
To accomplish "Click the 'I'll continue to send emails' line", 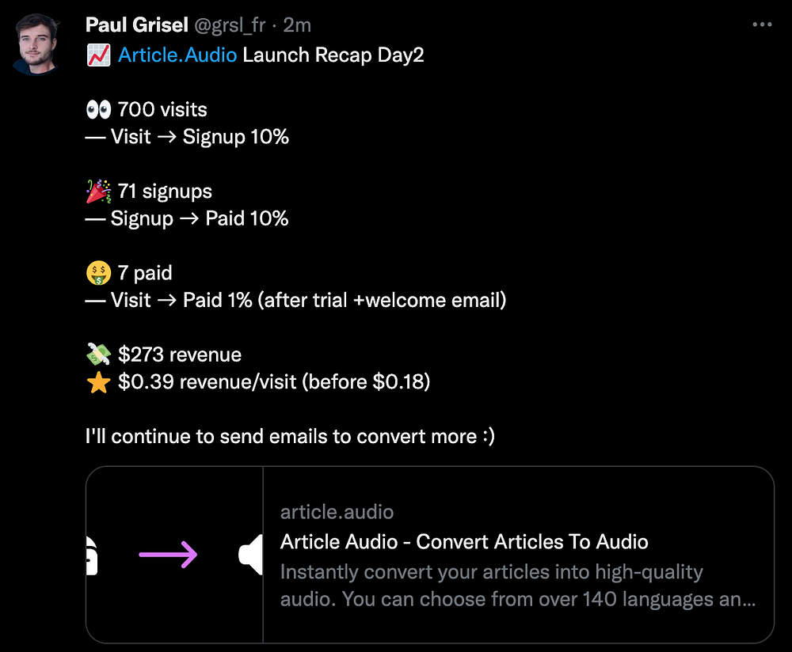I will [290, 436].
